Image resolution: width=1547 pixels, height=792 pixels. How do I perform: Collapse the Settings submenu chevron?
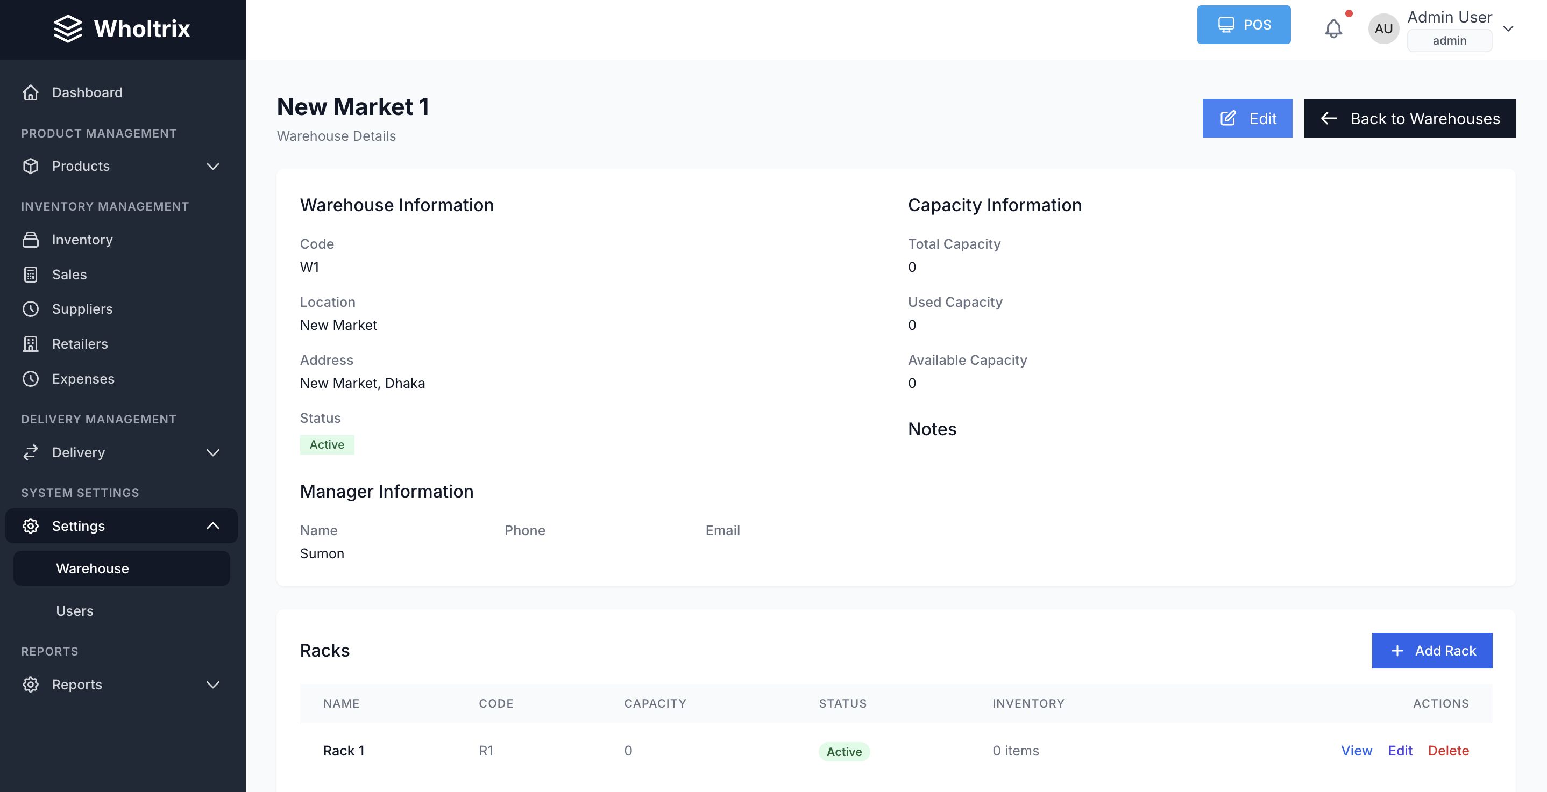pos(212,525)
